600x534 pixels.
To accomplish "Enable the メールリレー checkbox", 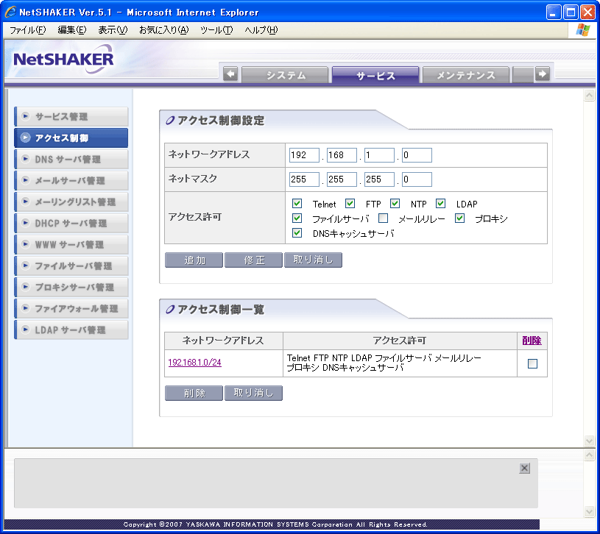I will point(383,218).
